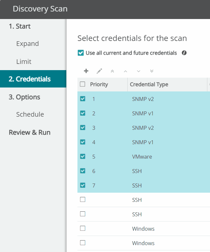Open the 1. Start step

coord(20,26)
